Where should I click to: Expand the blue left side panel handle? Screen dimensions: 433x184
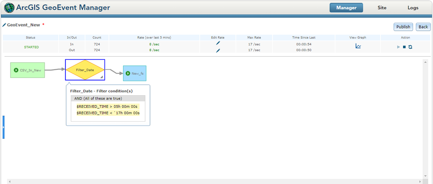pyautogui.click(x=3, y=127)
